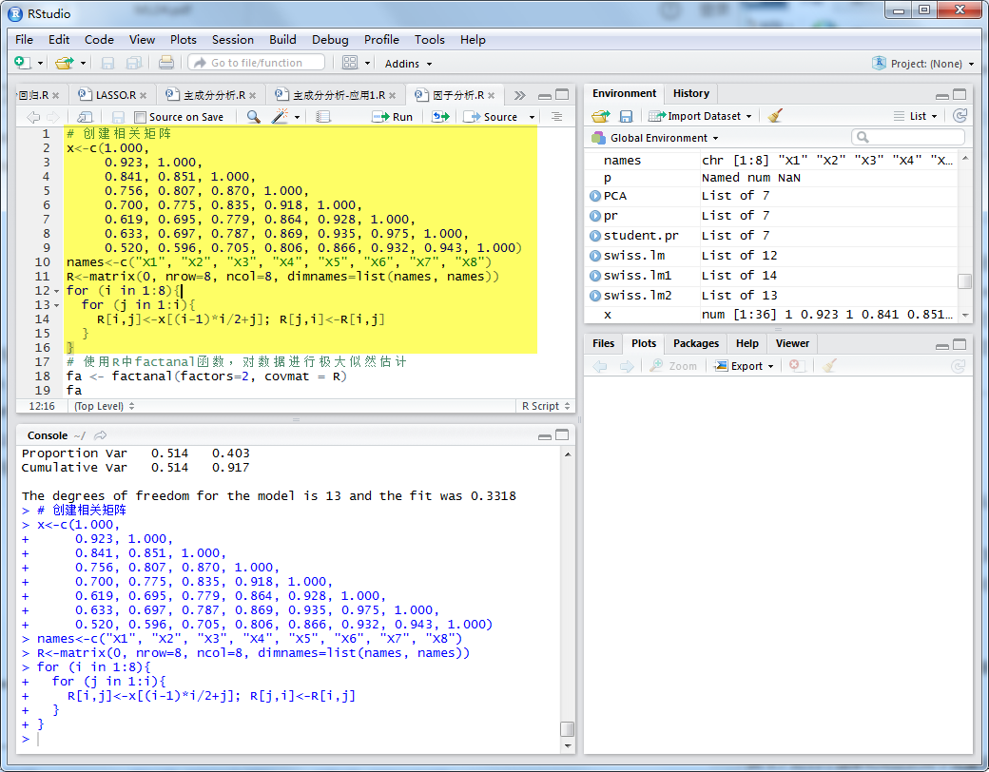
Task: Save workspace from the Environment pane
Action: [626, 116]
